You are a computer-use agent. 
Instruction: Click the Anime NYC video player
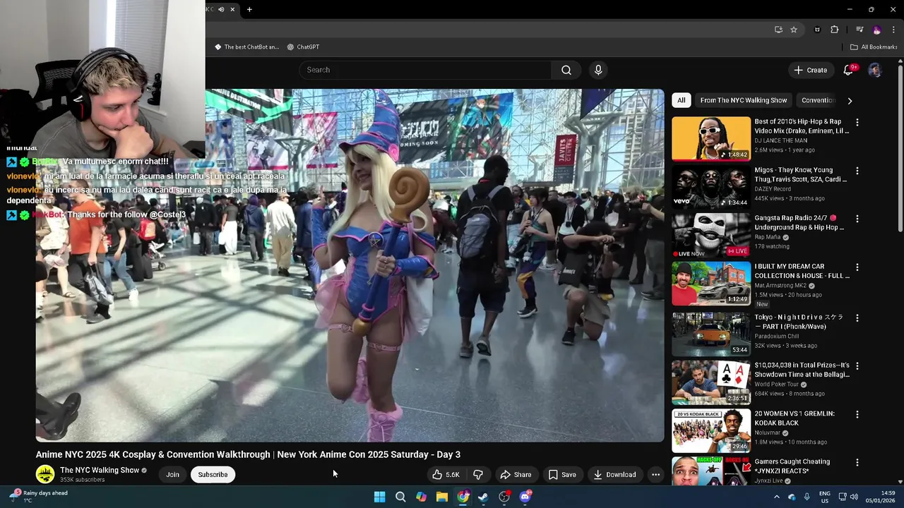350,265
